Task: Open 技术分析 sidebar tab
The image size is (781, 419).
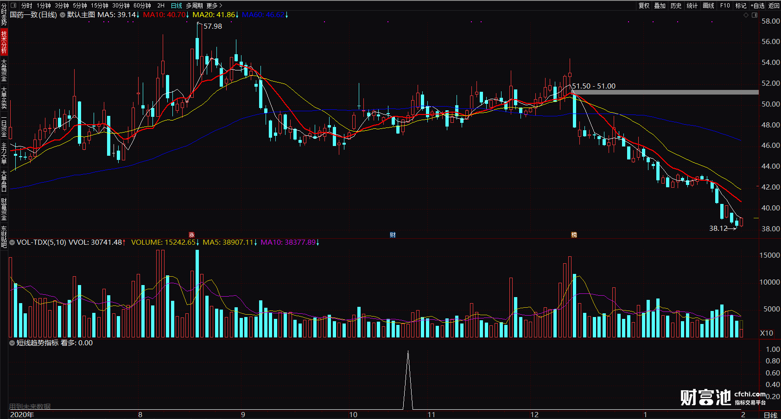Action: tap(4, 42)
